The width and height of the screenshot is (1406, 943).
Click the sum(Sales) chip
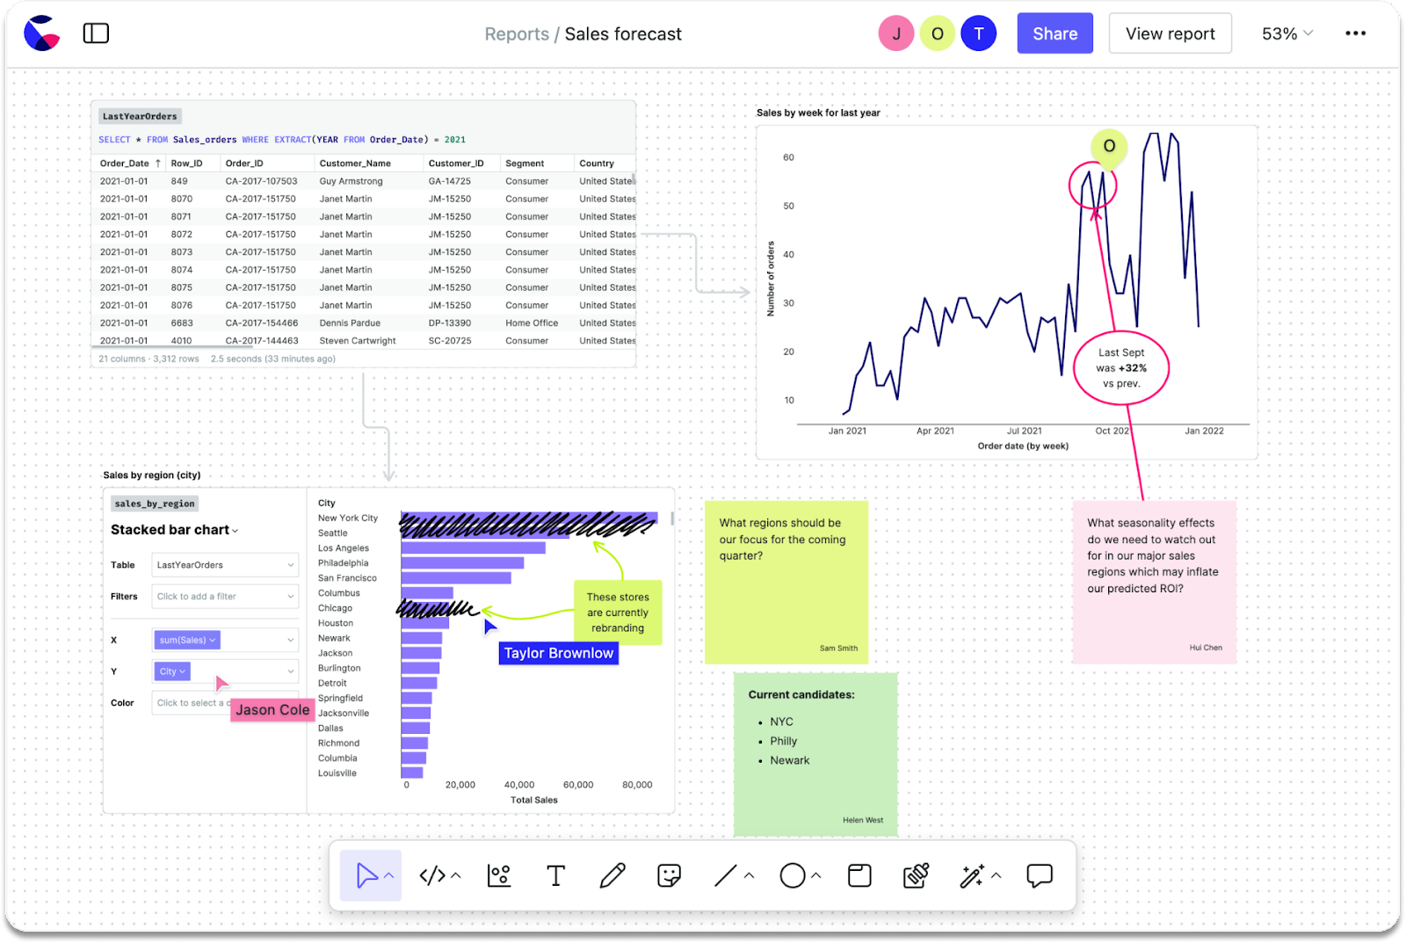click(x=187, y=641)
